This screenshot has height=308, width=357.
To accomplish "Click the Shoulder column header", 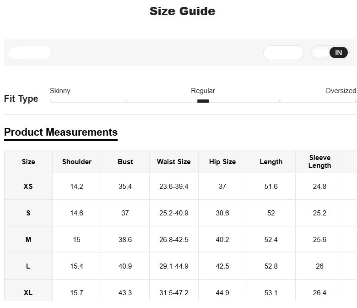I will [77, 162].
